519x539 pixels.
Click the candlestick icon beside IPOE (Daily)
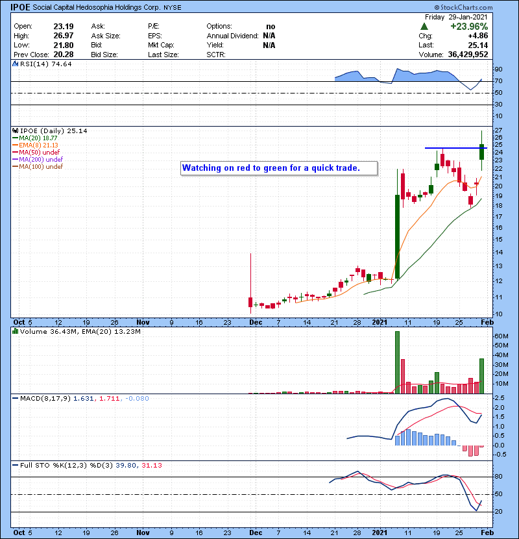coord(16,131)
